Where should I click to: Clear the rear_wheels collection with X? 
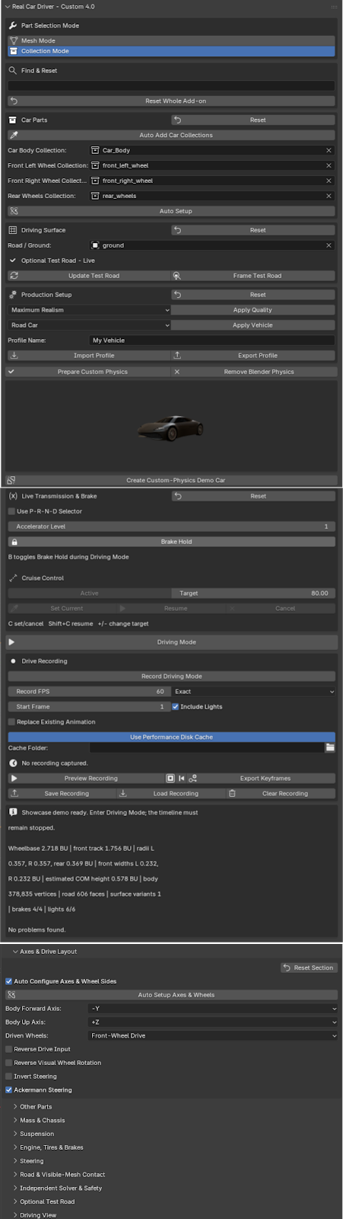(329, 196)
